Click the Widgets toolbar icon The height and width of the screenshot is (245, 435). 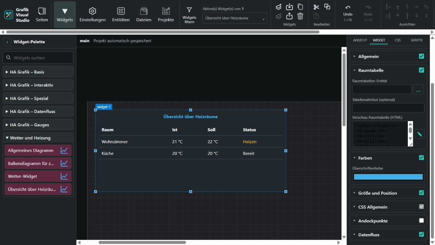click(65, 15)
